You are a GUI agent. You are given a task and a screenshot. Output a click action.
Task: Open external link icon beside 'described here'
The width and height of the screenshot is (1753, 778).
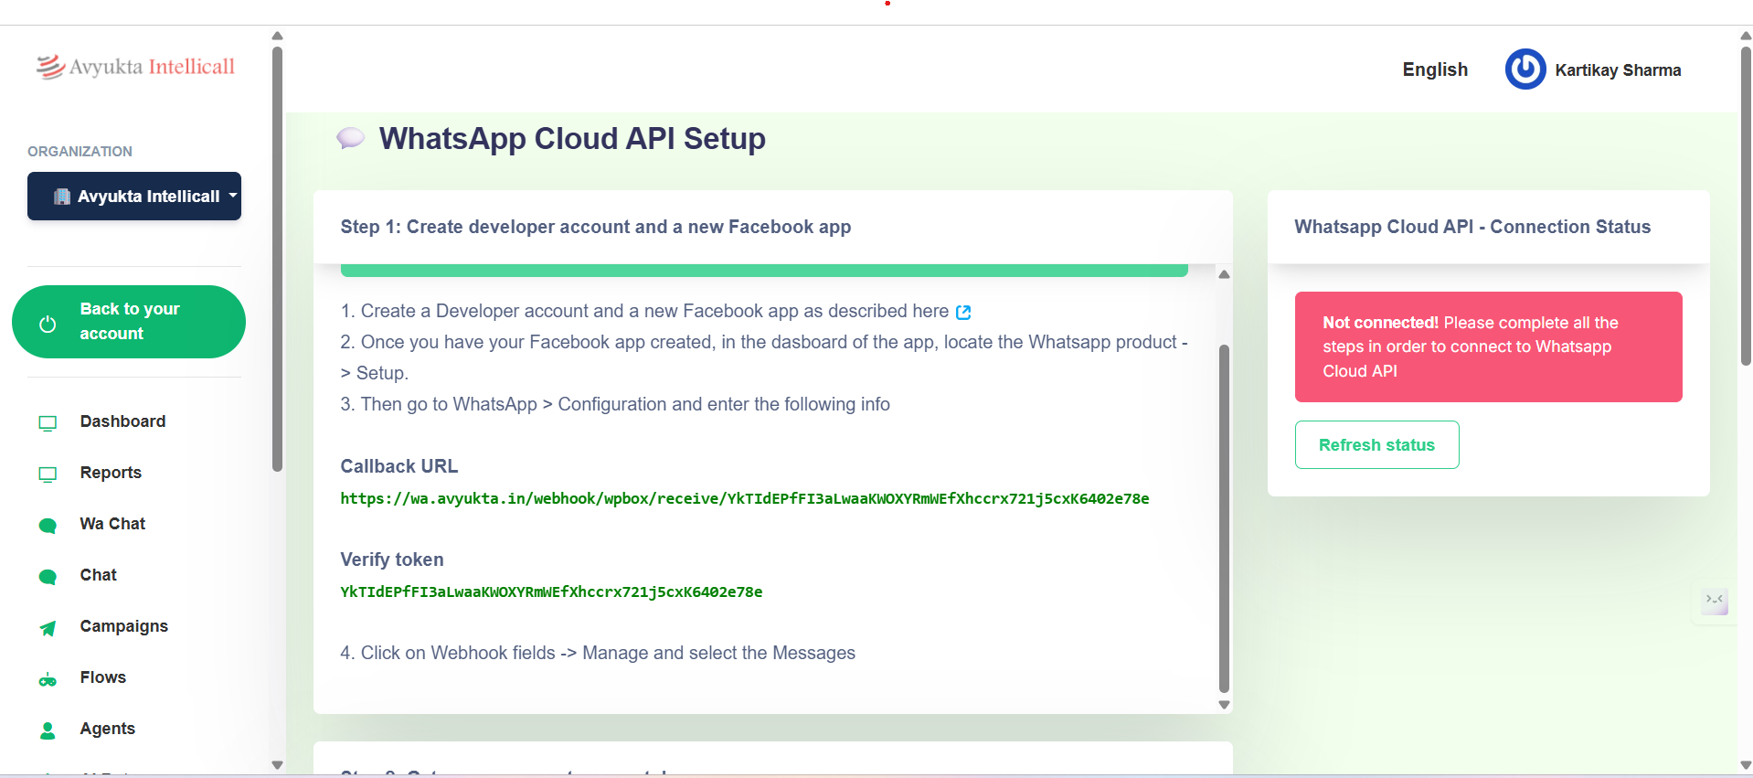(963, 313)
